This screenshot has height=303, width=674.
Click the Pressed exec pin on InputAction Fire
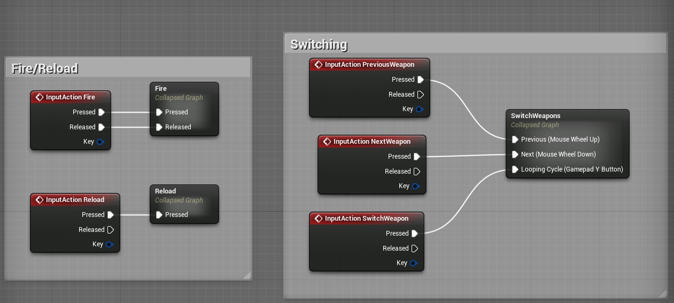coord(102,112)
